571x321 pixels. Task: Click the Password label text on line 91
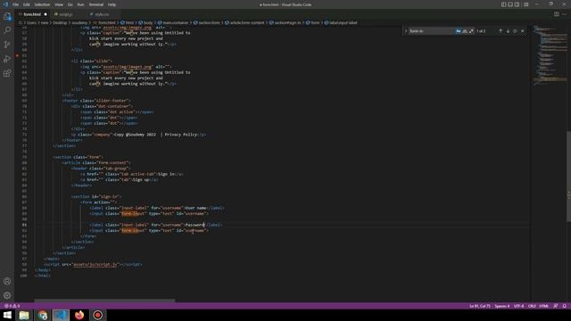194,225
